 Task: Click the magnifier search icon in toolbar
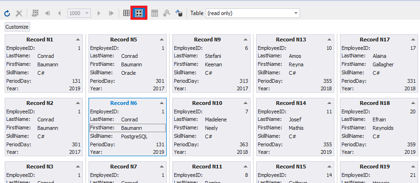(x=167, y=13)
